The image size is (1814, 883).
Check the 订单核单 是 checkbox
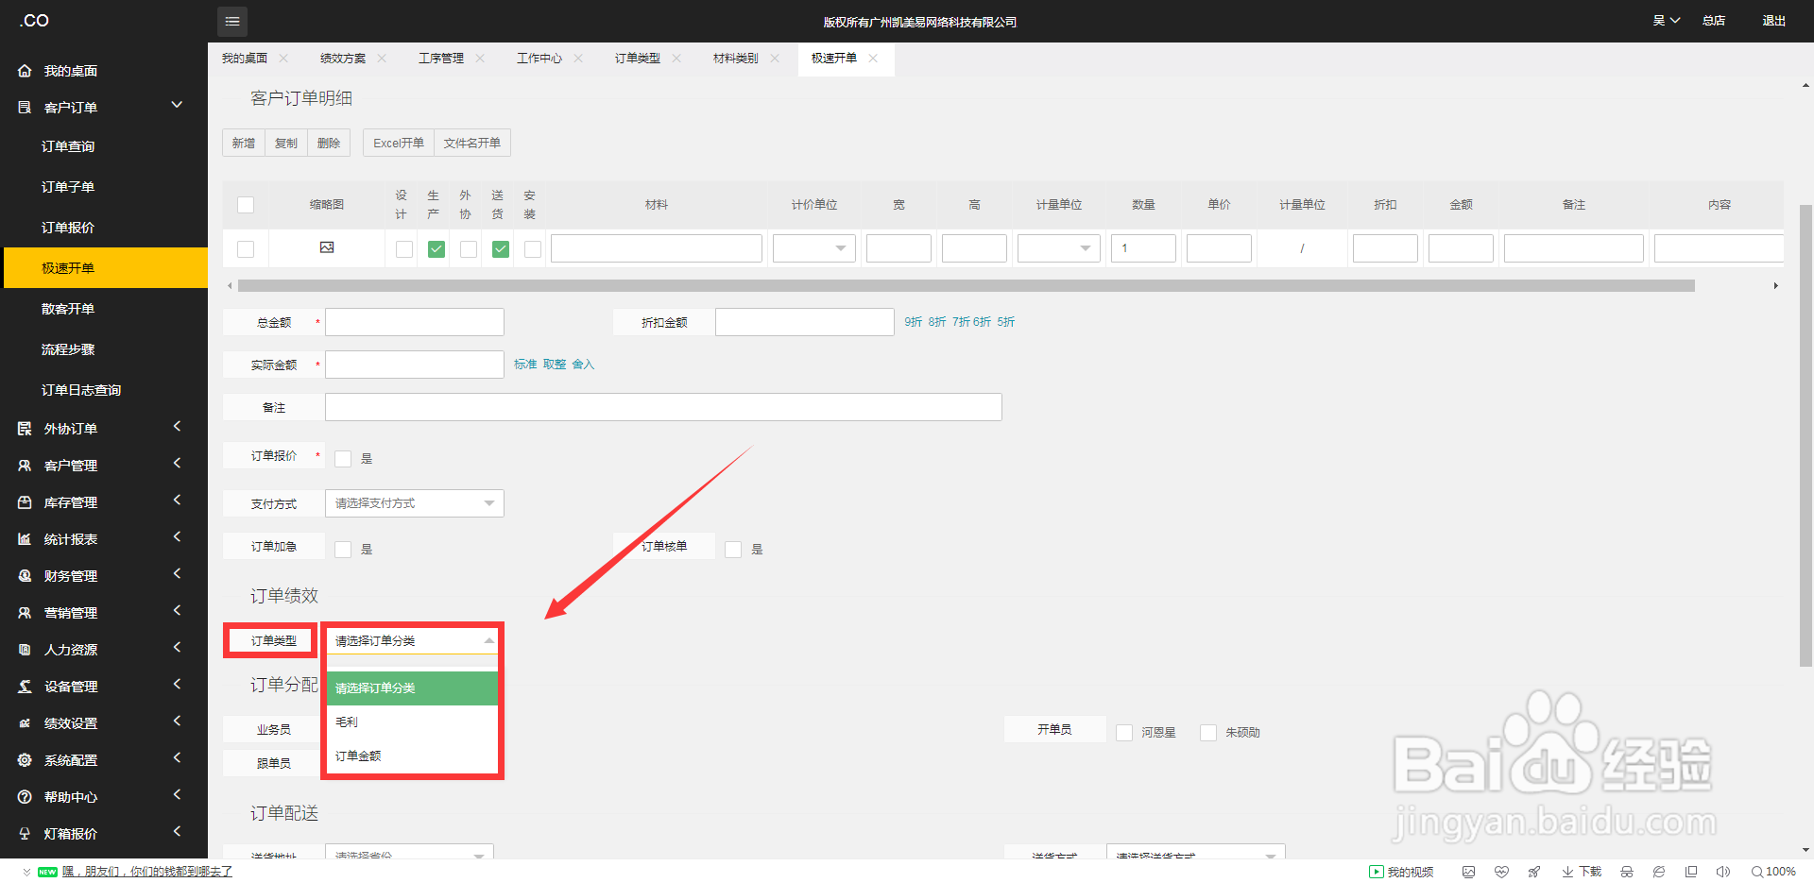click(733, 549)
